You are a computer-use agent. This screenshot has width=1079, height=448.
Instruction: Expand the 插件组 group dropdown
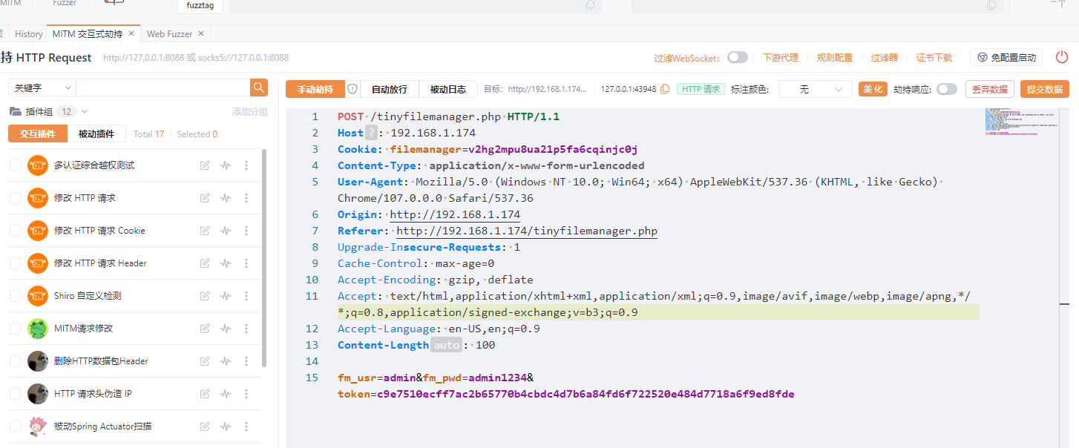coord(85,111)
